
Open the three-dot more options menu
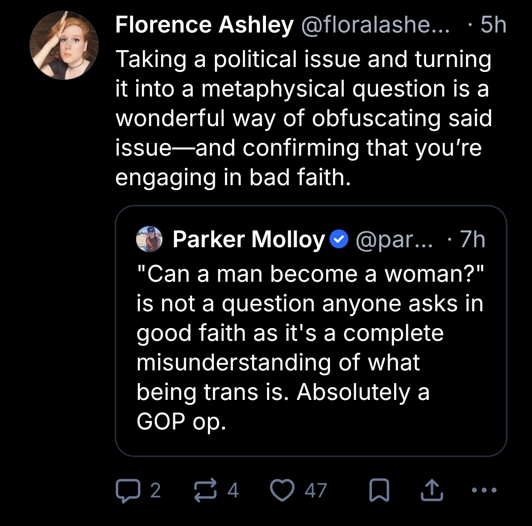485,490
